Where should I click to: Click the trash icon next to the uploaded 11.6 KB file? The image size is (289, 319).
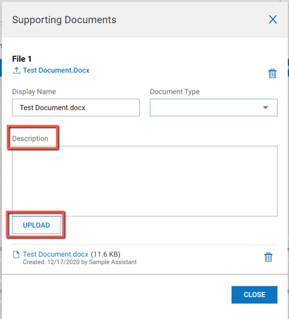[268, 257]
